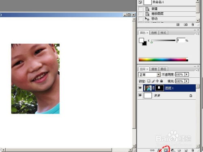The width and height of the screenshot is (203, 152).
Task: Click the Link layers icon at Layers panel bottom
Action: [x=152, y=150]
